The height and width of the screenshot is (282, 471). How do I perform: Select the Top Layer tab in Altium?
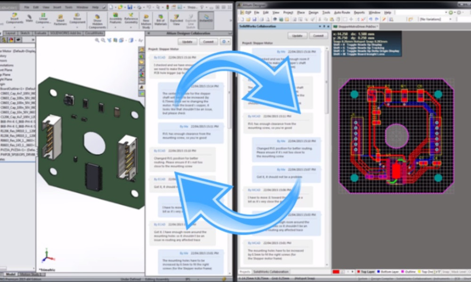[x=365, y=272]
